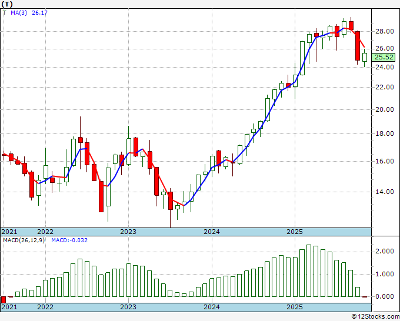This screenshot has height=321, width=400.
Task: Click the (T) ticker title
Action: click(7, 4)
